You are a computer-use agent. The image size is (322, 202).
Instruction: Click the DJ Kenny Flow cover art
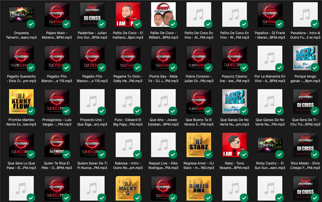click(x=21, y=102)
